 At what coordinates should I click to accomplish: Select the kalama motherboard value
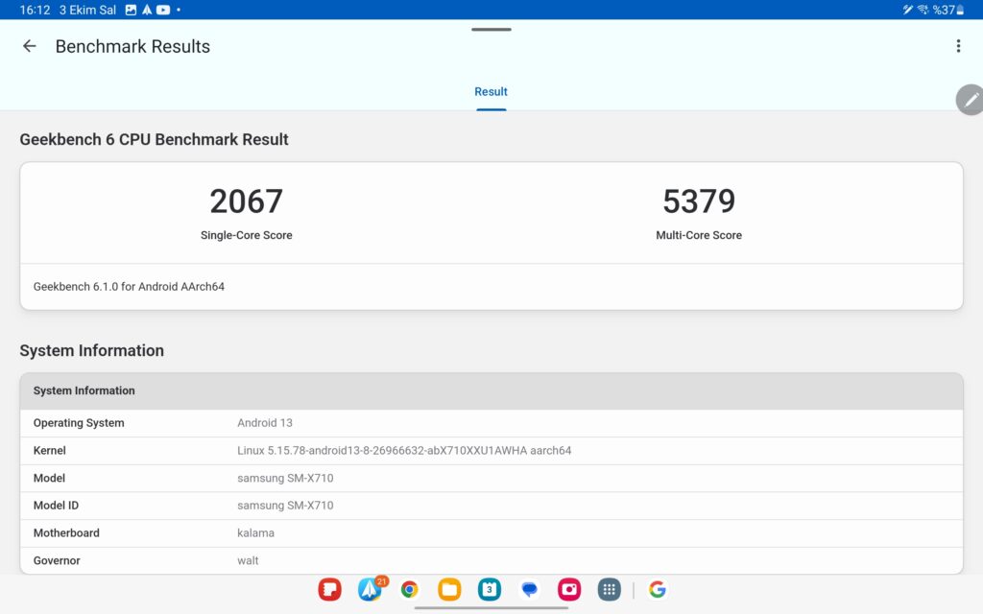[x=255, y=533]
